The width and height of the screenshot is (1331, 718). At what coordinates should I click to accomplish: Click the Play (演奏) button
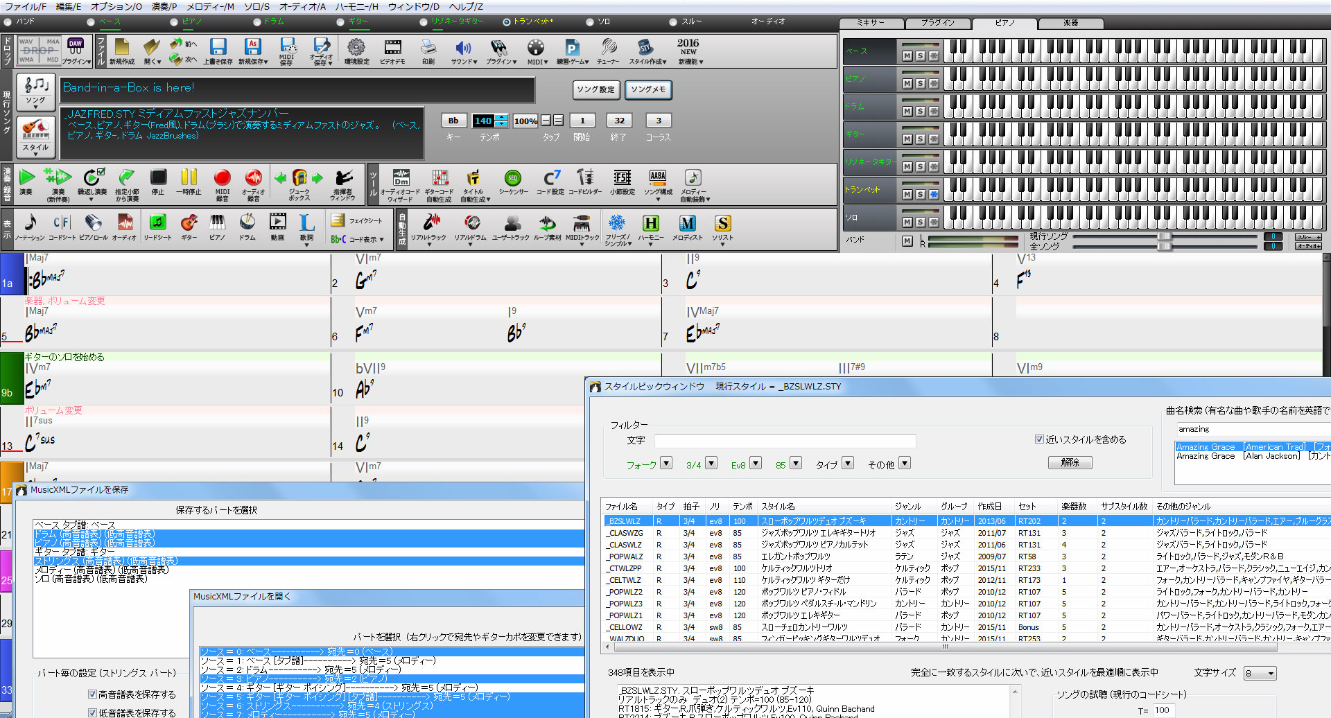[x=26, y=182]
